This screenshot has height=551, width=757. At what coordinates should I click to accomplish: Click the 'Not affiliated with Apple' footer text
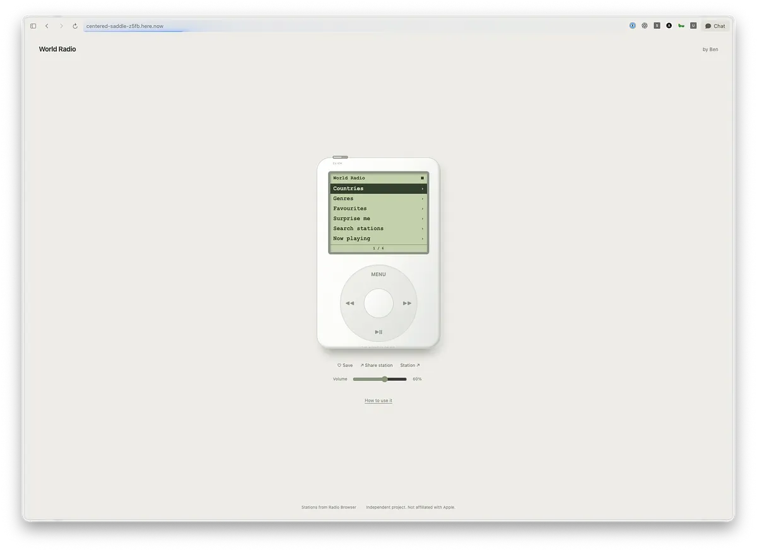[x=431, y=507]
